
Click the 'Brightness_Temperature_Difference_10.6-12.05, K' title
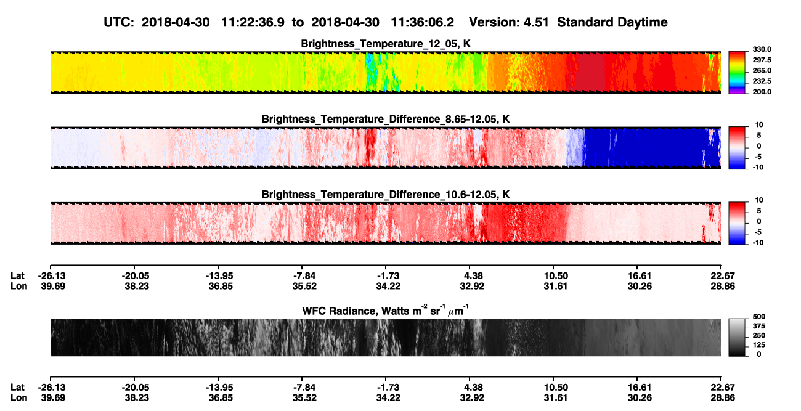[386, 195]
